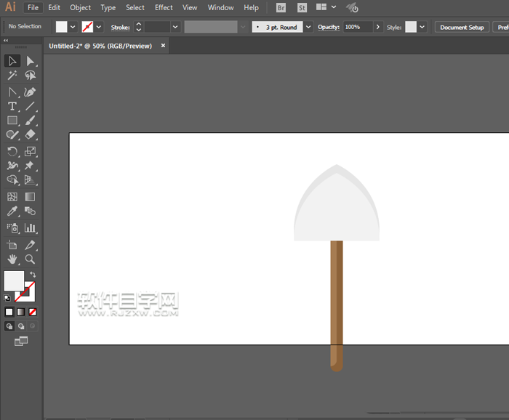
Task: Click the Document Setup button
Action: click(x=462, y=27)
